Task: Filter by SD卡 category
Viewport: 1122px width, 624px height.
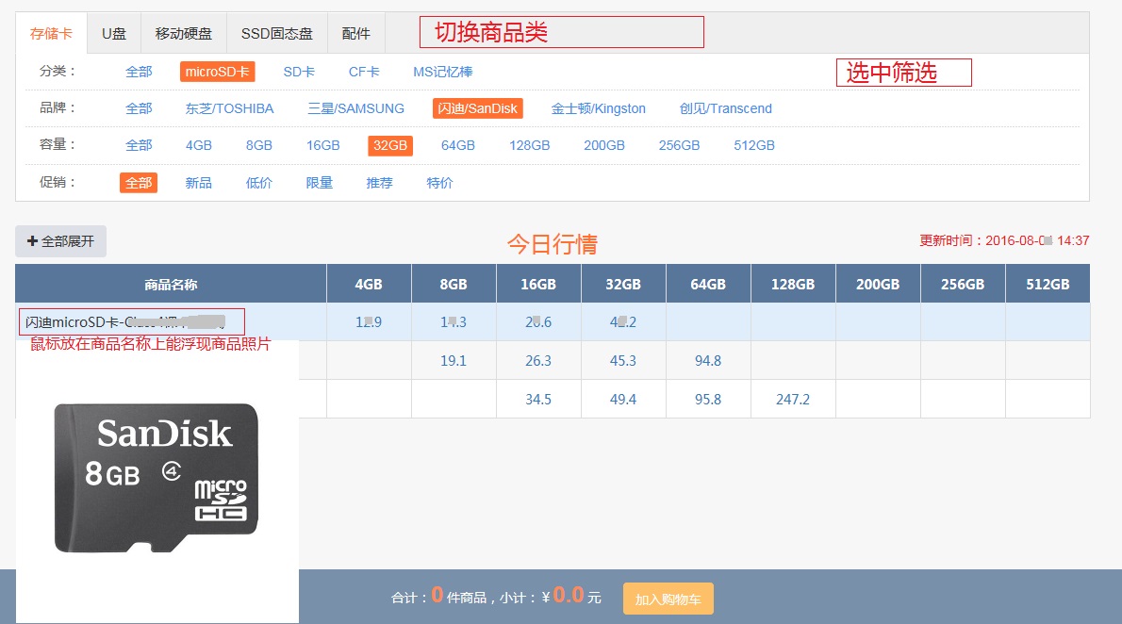Action: (x=298, y=72)
